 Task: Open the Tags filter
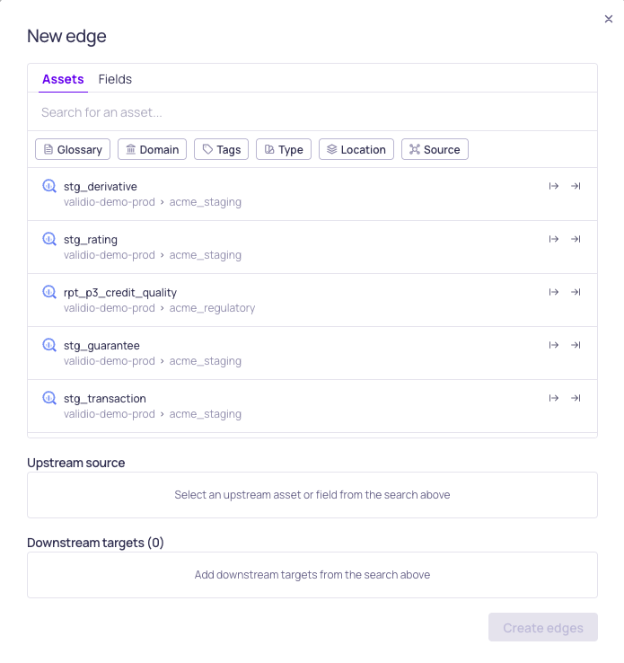point(222,149)
